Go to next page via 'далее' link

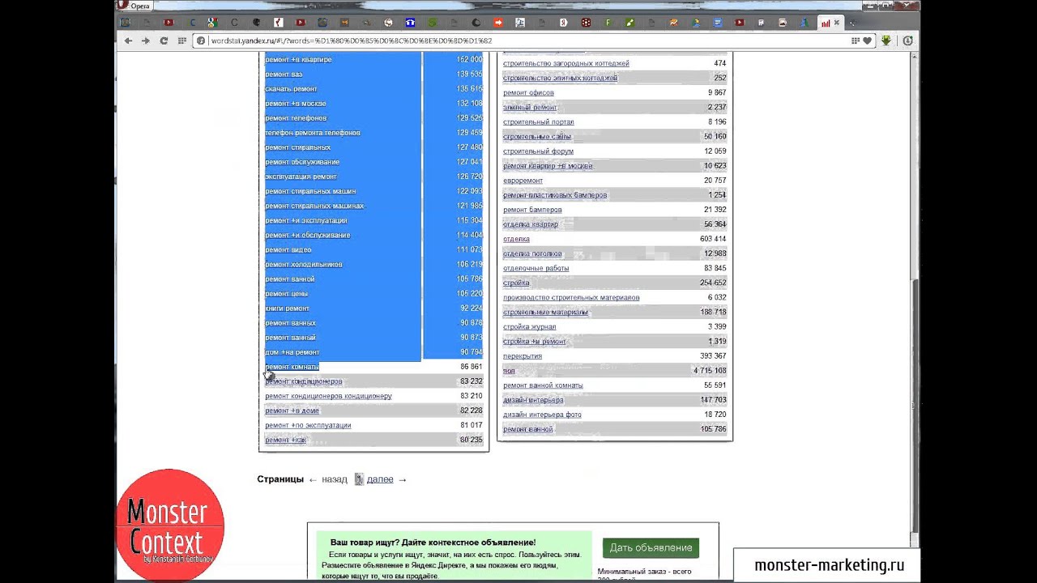pos(380,479)
